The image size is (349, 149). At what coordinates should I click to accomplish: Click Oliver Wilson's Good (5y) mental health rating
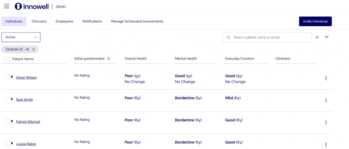coord(183,76)
